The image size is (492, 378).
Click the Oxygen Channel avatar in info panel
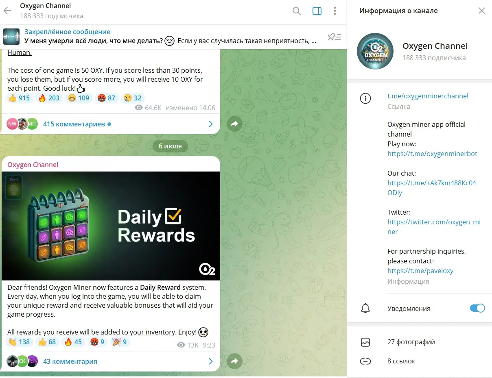point(375,51)
